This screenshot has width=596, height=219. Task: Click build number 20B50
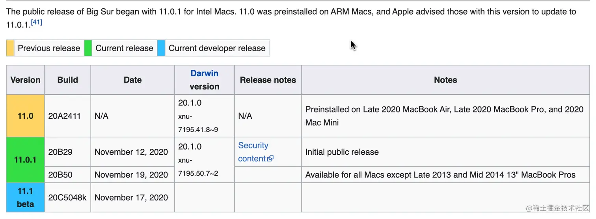coord(60,175)
